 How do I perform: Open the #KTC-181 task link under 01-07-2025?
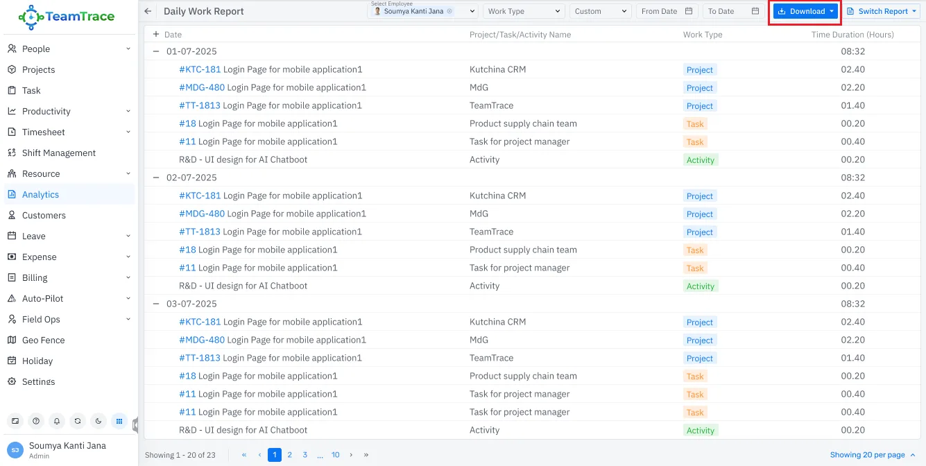point(200,69)
